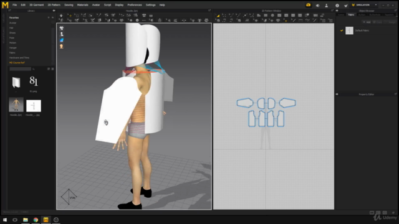This screenshot has height=224, width=399.
Task: Undock Property Editor via its right corner icon
Action: coord(396,94)
